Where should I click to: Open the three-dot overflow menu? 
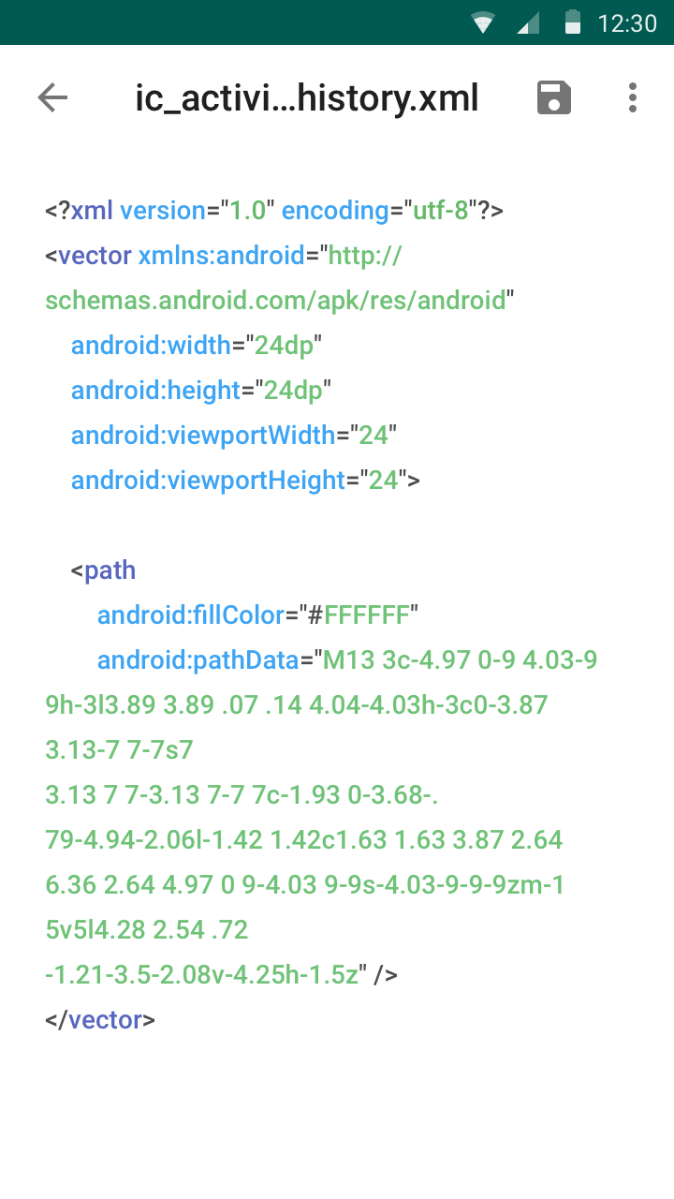pos(633,97)
